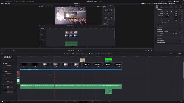The width and height of the screenshot is (184, 103).
Task: Adjust the Rotation Angle slider
Action: coord(169,15)
